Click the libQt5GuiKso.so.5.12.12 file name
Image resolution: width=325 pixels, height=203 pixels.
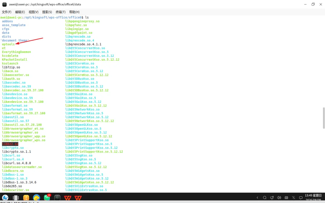pos(86,106)
